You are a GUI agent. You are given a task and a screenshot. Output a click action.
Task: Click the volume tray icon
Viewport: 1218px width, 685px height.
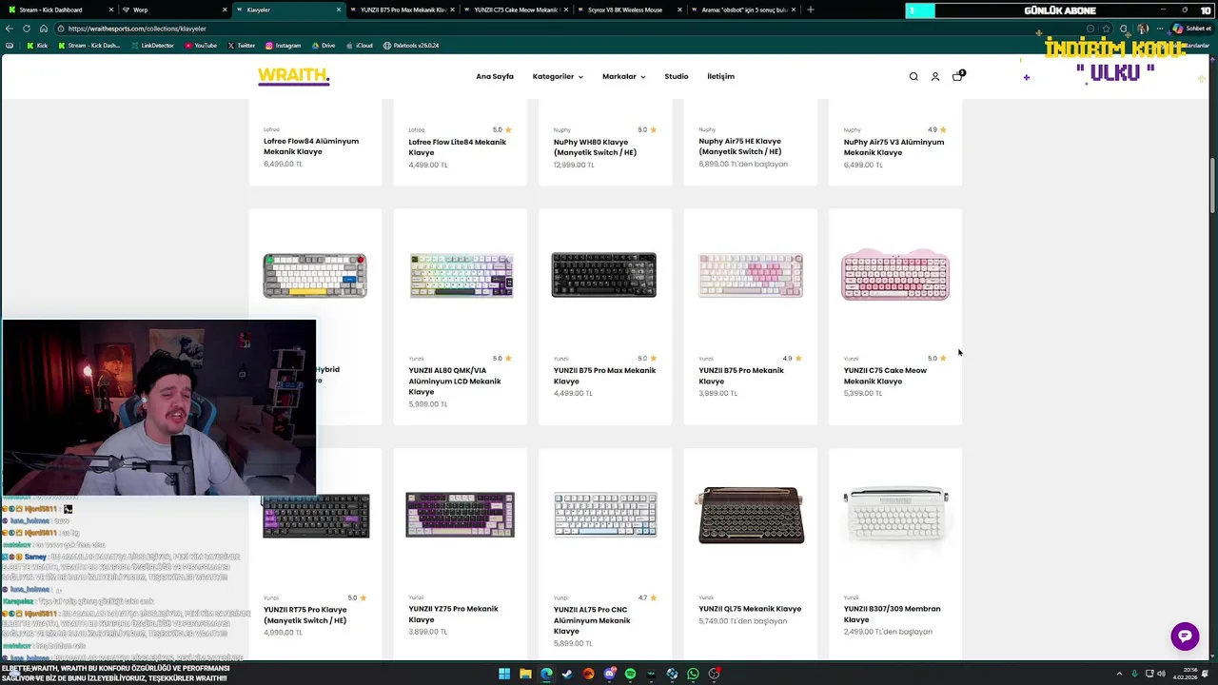[x=1163, y=674]
